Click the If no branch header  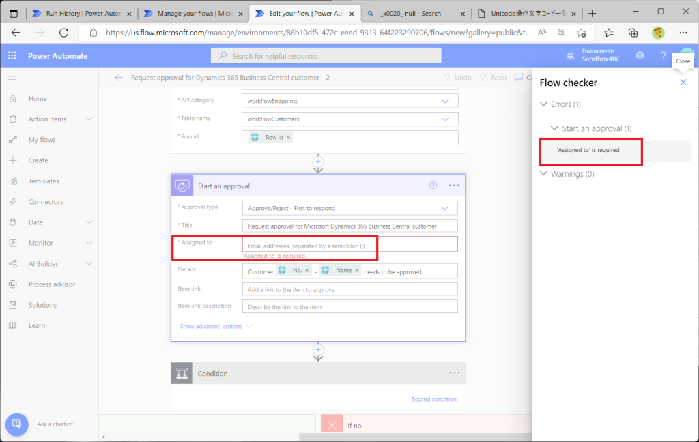[426, 425]
